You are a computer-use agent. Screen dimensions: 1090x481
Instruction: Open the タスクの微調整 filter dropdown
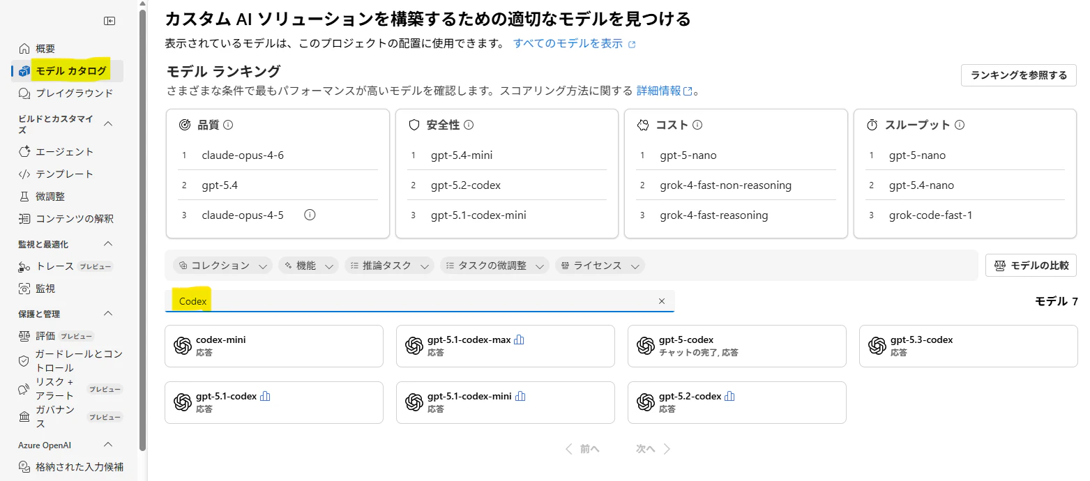494,266
